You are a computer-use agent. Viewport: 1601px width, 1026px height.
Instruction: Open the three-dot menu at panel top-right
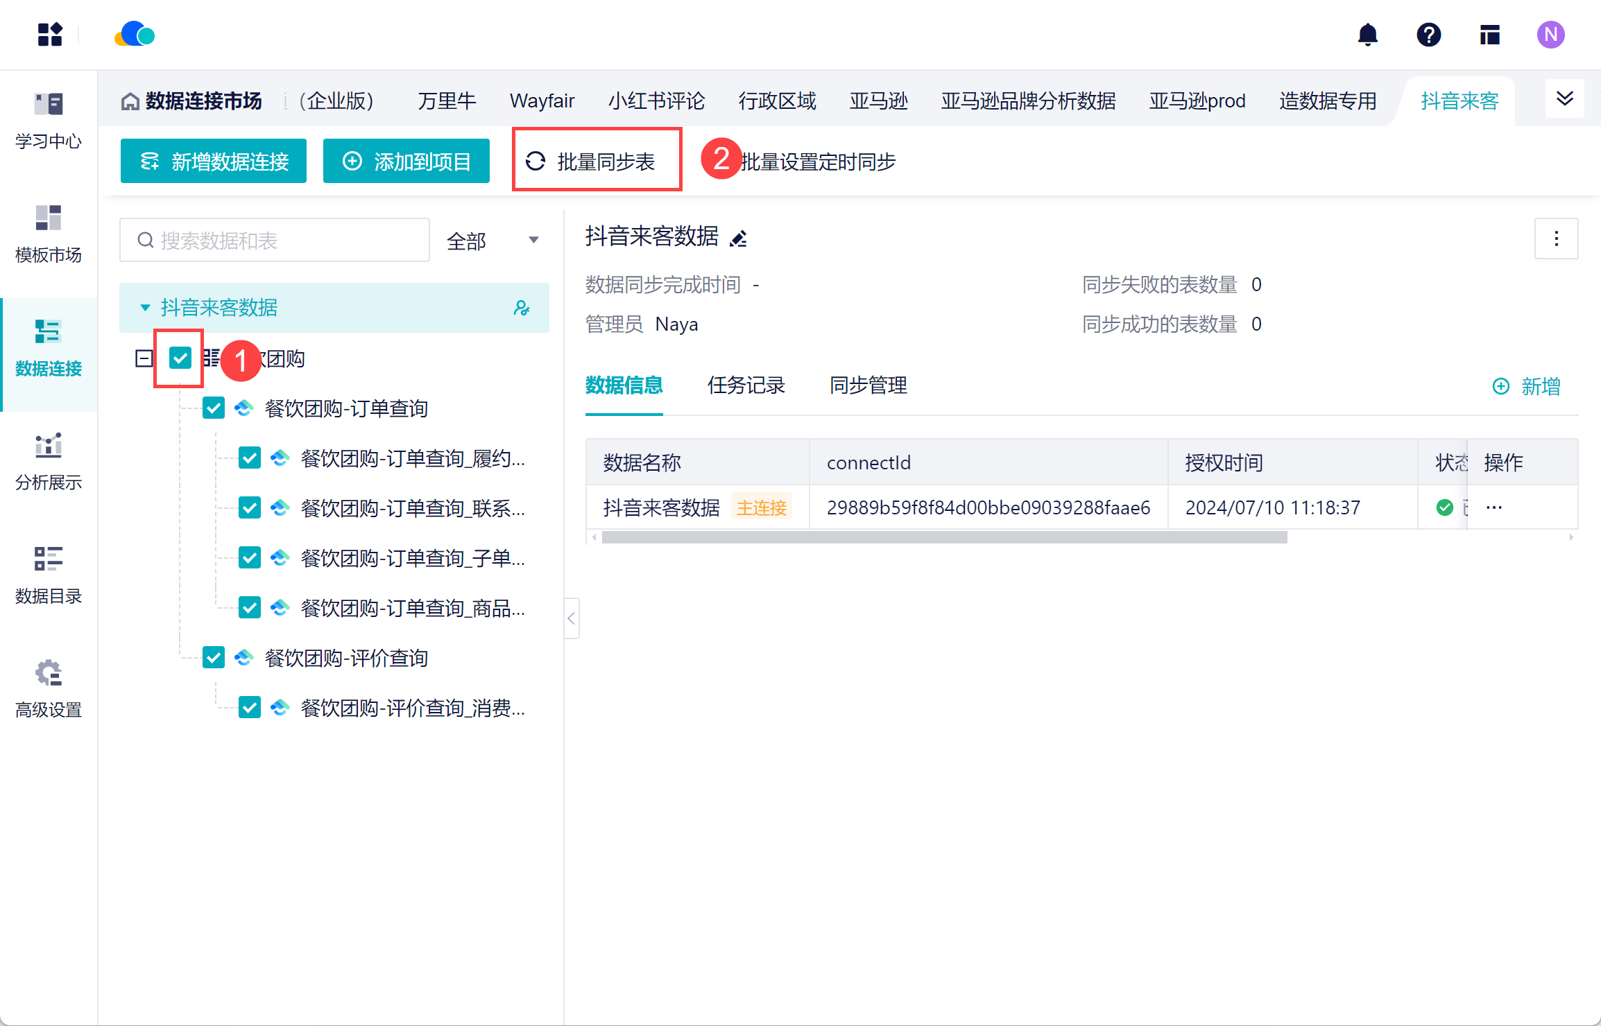tap(1556, 238)
